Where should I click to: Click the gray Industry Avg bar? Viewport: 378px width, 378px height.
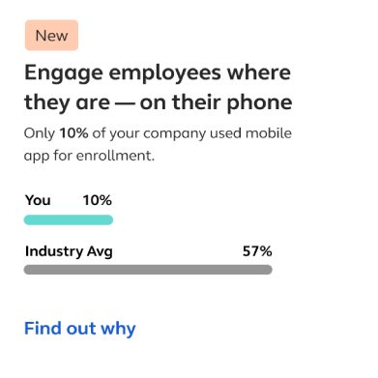pyautogui.click(x=148, y=270)
